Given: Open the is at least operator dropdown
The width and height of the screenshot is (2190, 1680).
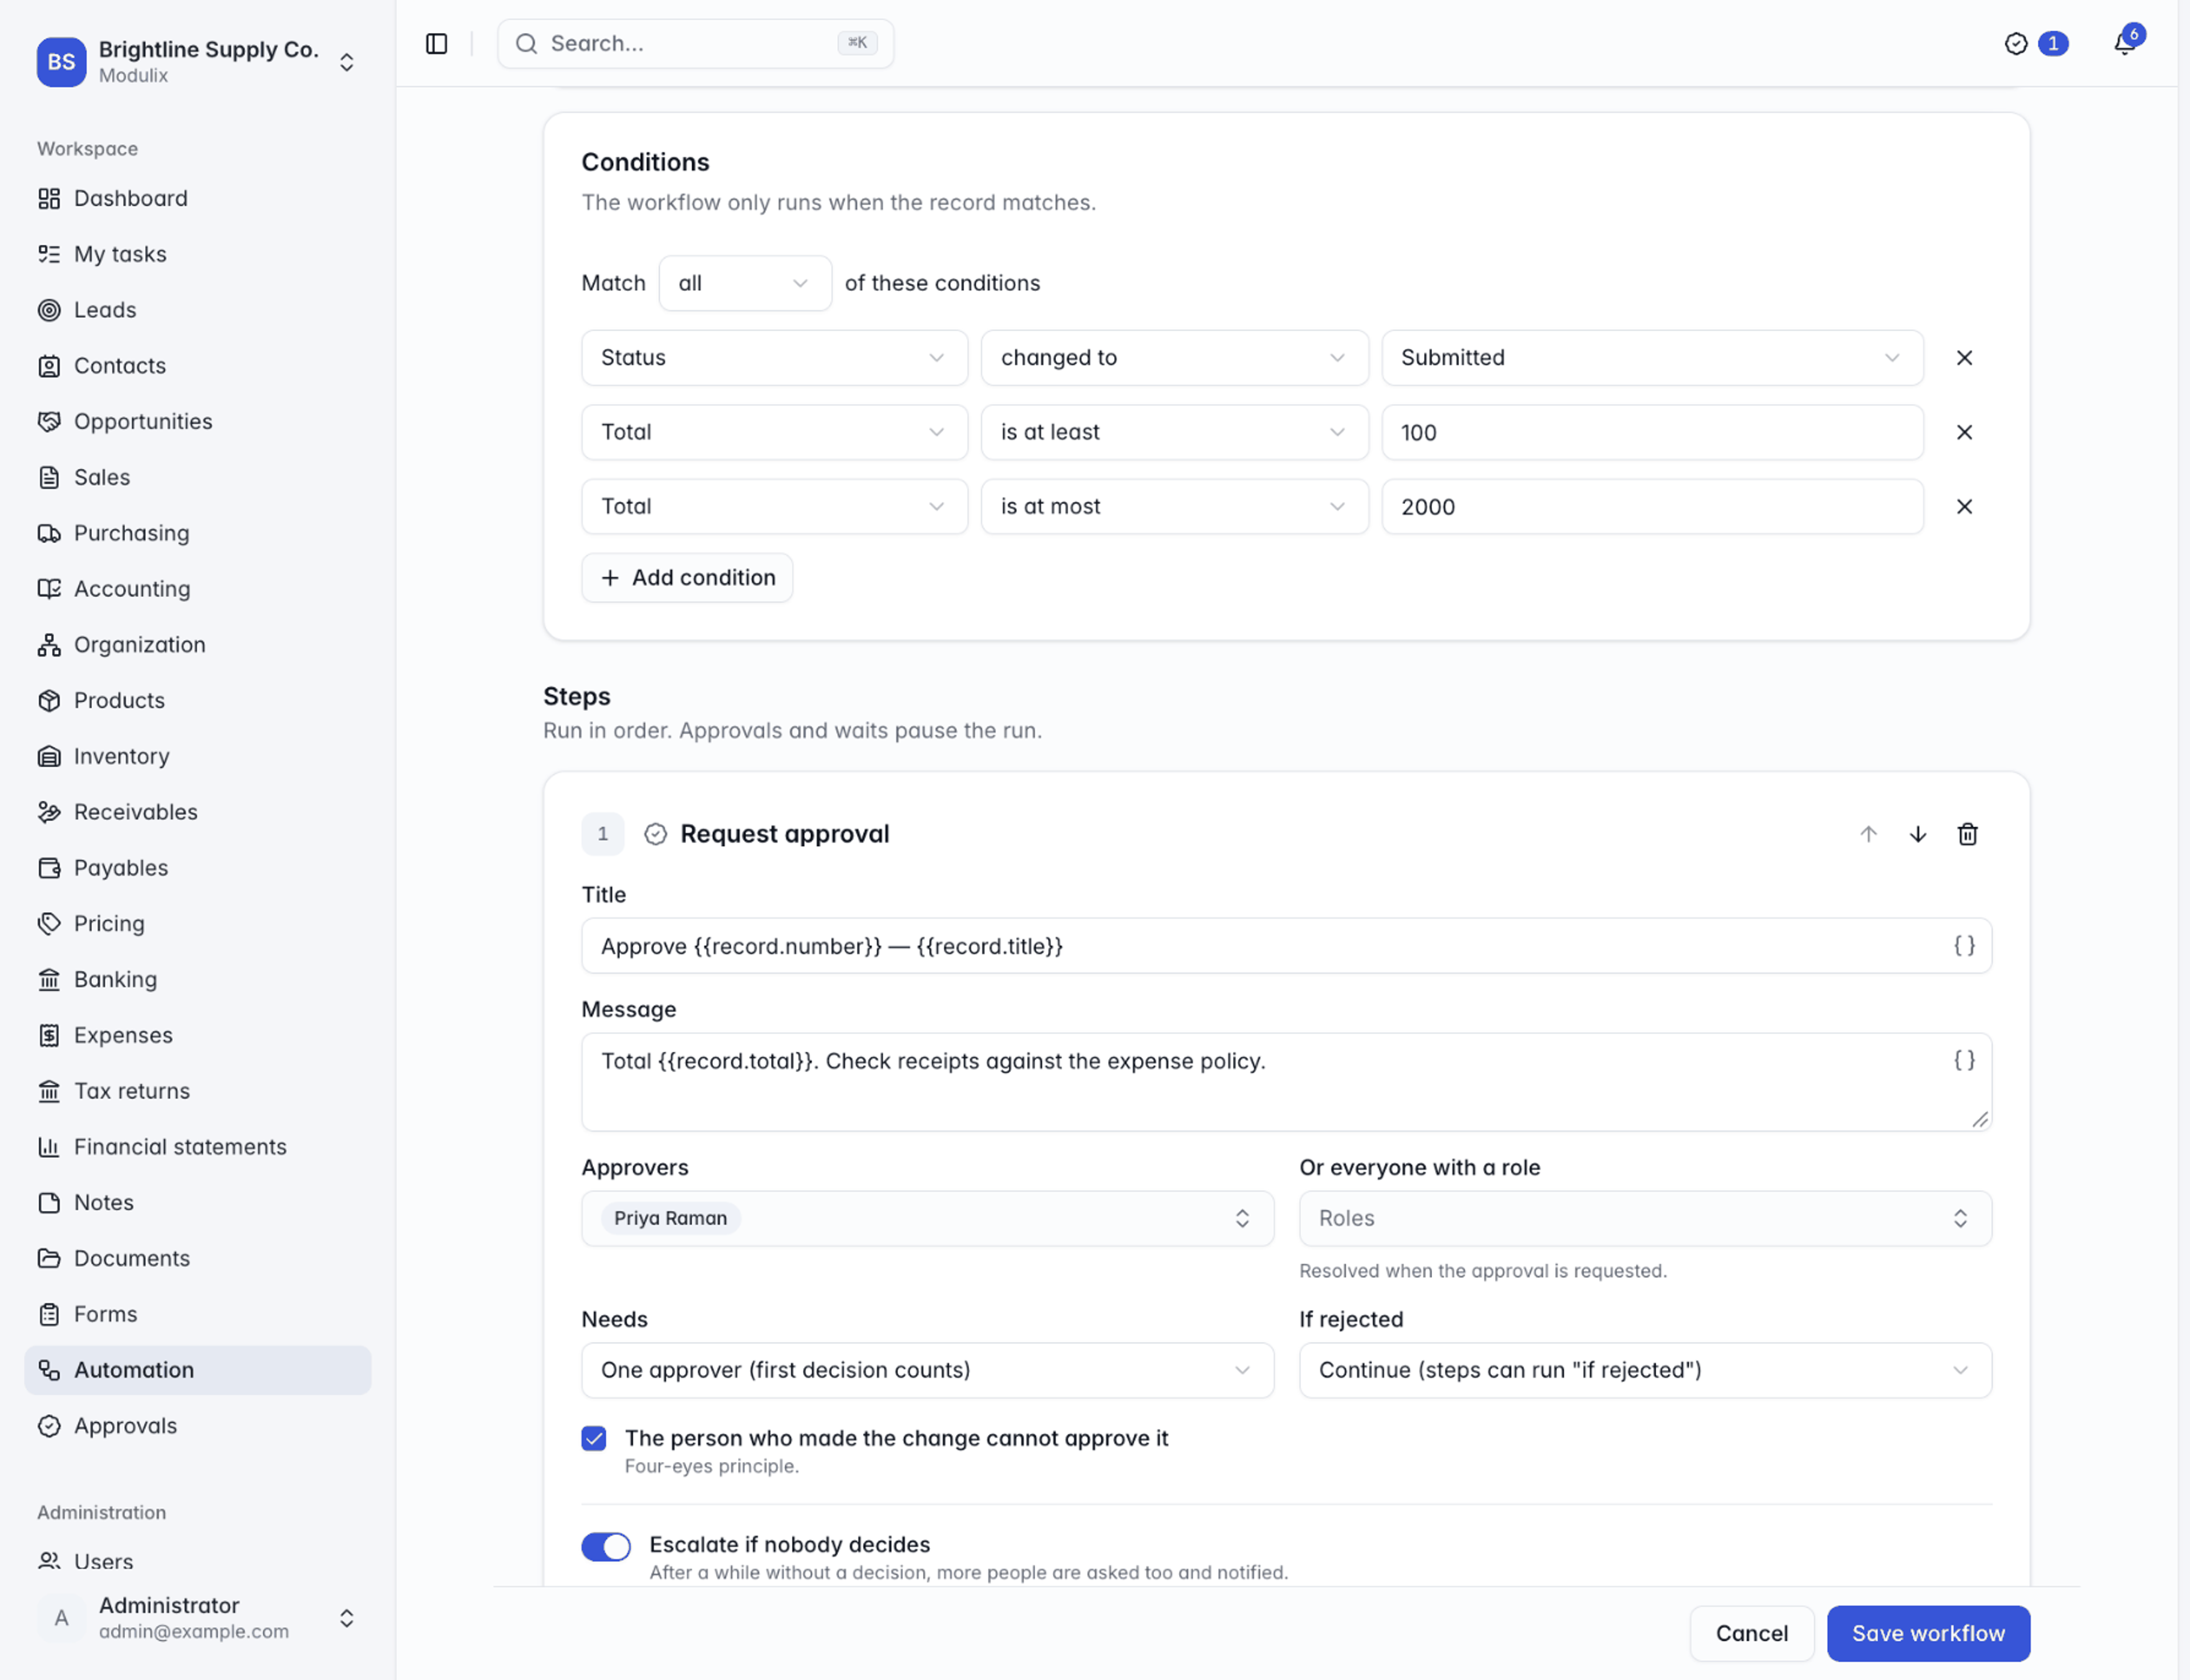Looking at the screenshot, I should [1174, 432].
